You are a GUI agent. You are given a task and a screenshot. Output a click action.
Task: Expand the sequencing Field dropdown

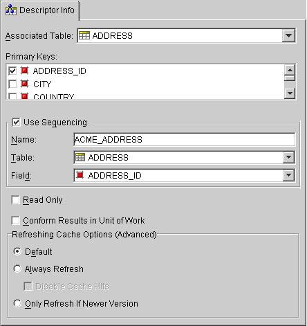288,175
